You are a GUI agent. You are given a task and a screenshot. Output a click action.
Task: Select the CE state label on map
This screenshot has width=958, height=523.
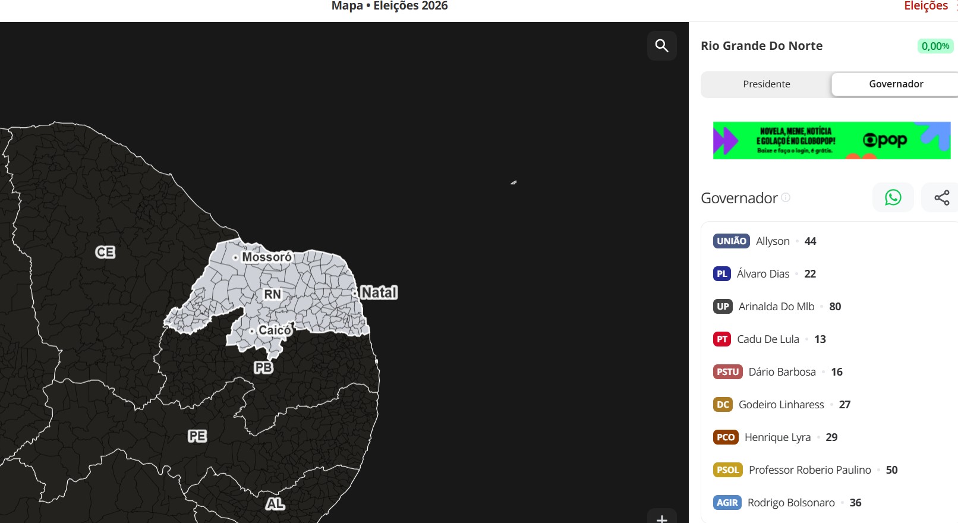(105, 252)
